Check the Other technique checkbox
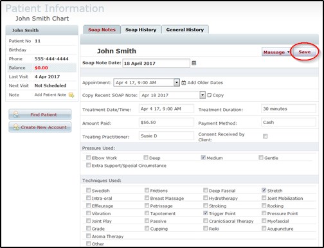Image resolution: width=324 pixels, height=248 pixels. [x=88, y=244]
